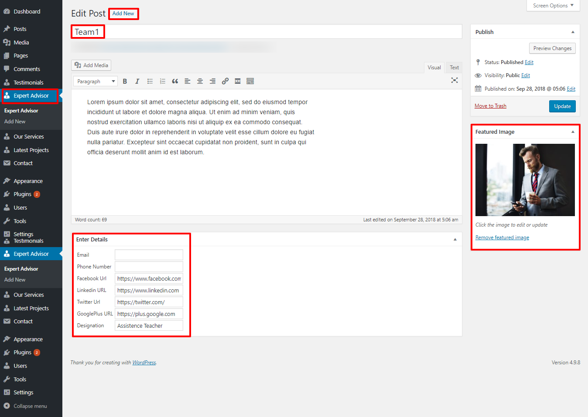
Task: Collapse the Publish panel
Action: [x=573, y=32]
